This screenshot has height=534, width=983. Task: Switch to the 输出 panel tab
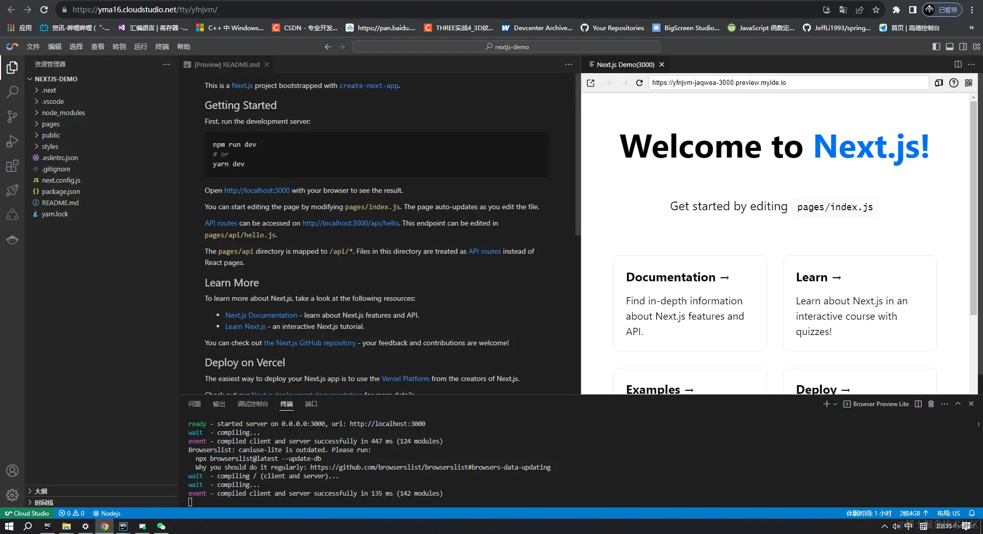point(219,404)
